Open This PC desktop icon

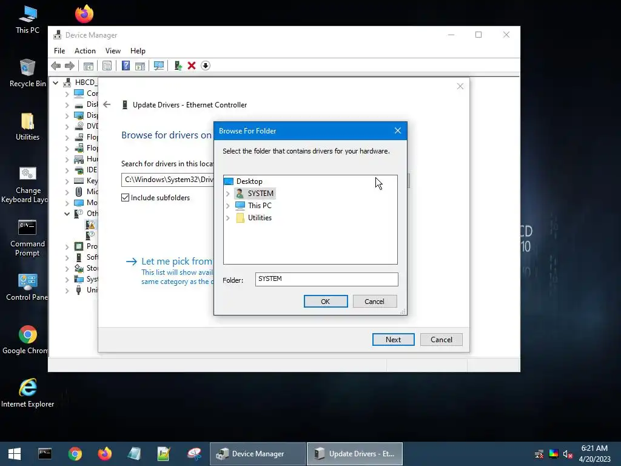(28, 19)
